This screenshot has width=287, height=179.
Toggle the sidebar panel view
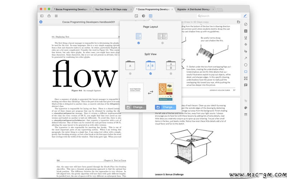click(x=42, y=16)
